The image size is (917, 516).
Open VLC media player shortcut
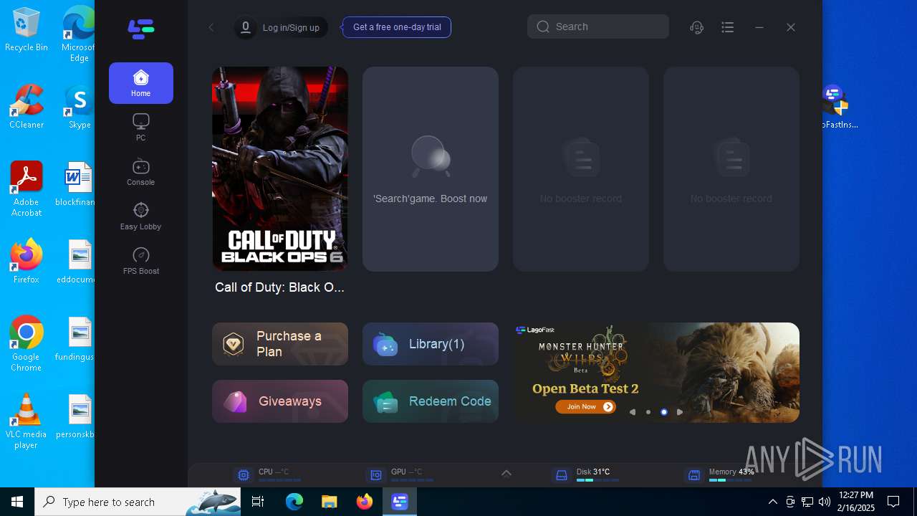point(27,421)
